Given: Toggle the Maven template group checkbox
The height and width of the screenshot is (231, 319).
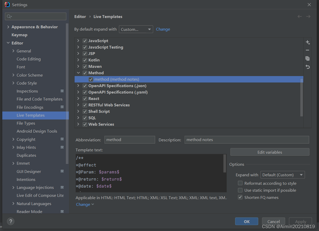Looking at the screenshot, I should pos(85,67).
